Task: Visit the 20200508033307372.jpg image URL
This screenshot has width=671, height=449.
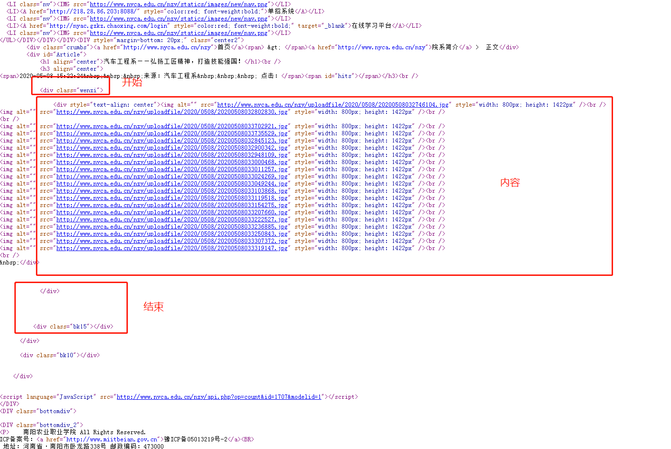Action: pyautogui.click(x=172, y=241)
